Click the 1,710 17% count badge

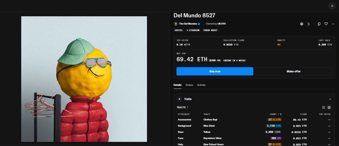[274, 126]
